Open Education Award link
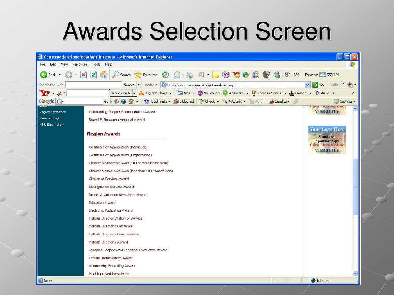 tap(102, 202)
